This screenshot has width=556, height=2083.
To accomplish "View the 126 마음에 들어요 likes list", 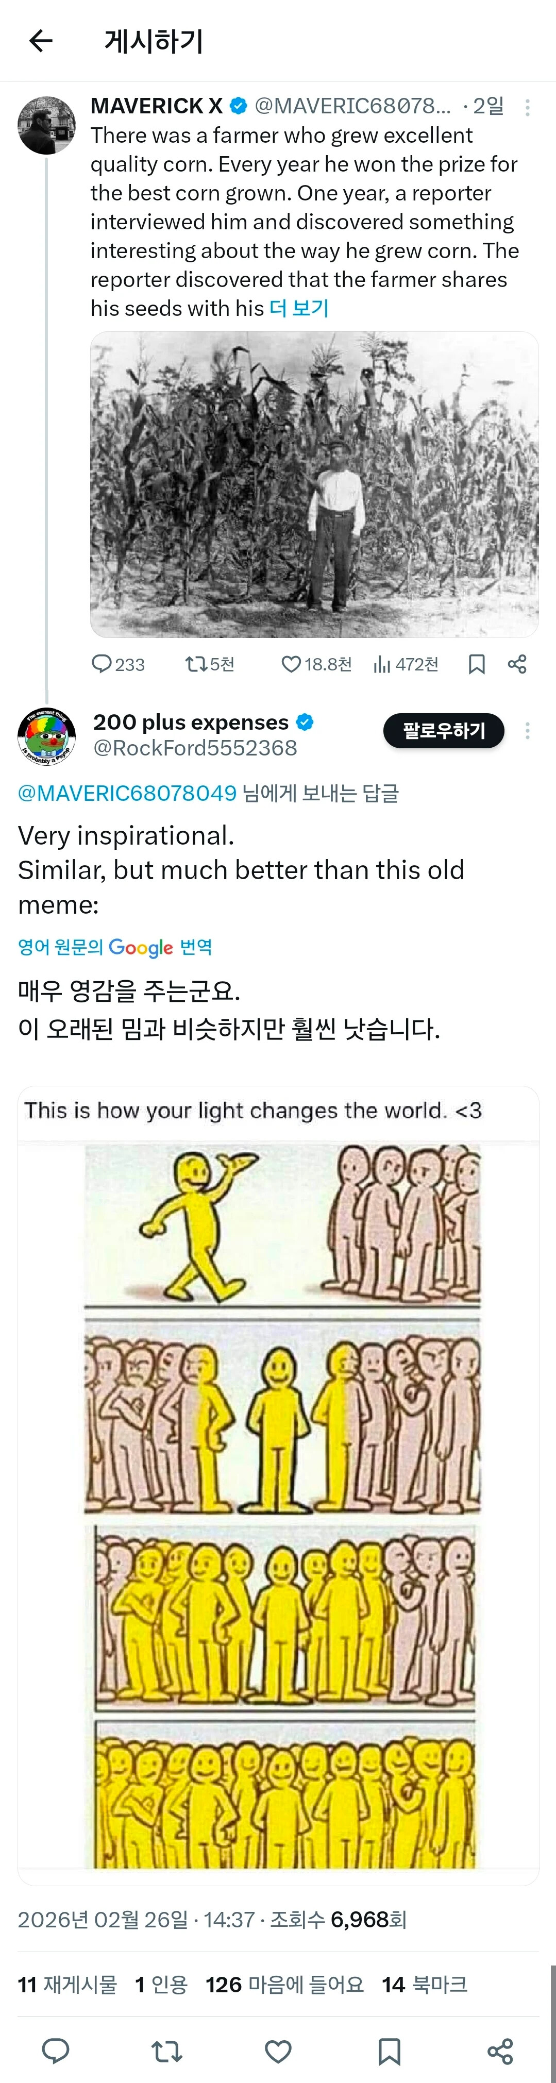I will (283, 1985).
